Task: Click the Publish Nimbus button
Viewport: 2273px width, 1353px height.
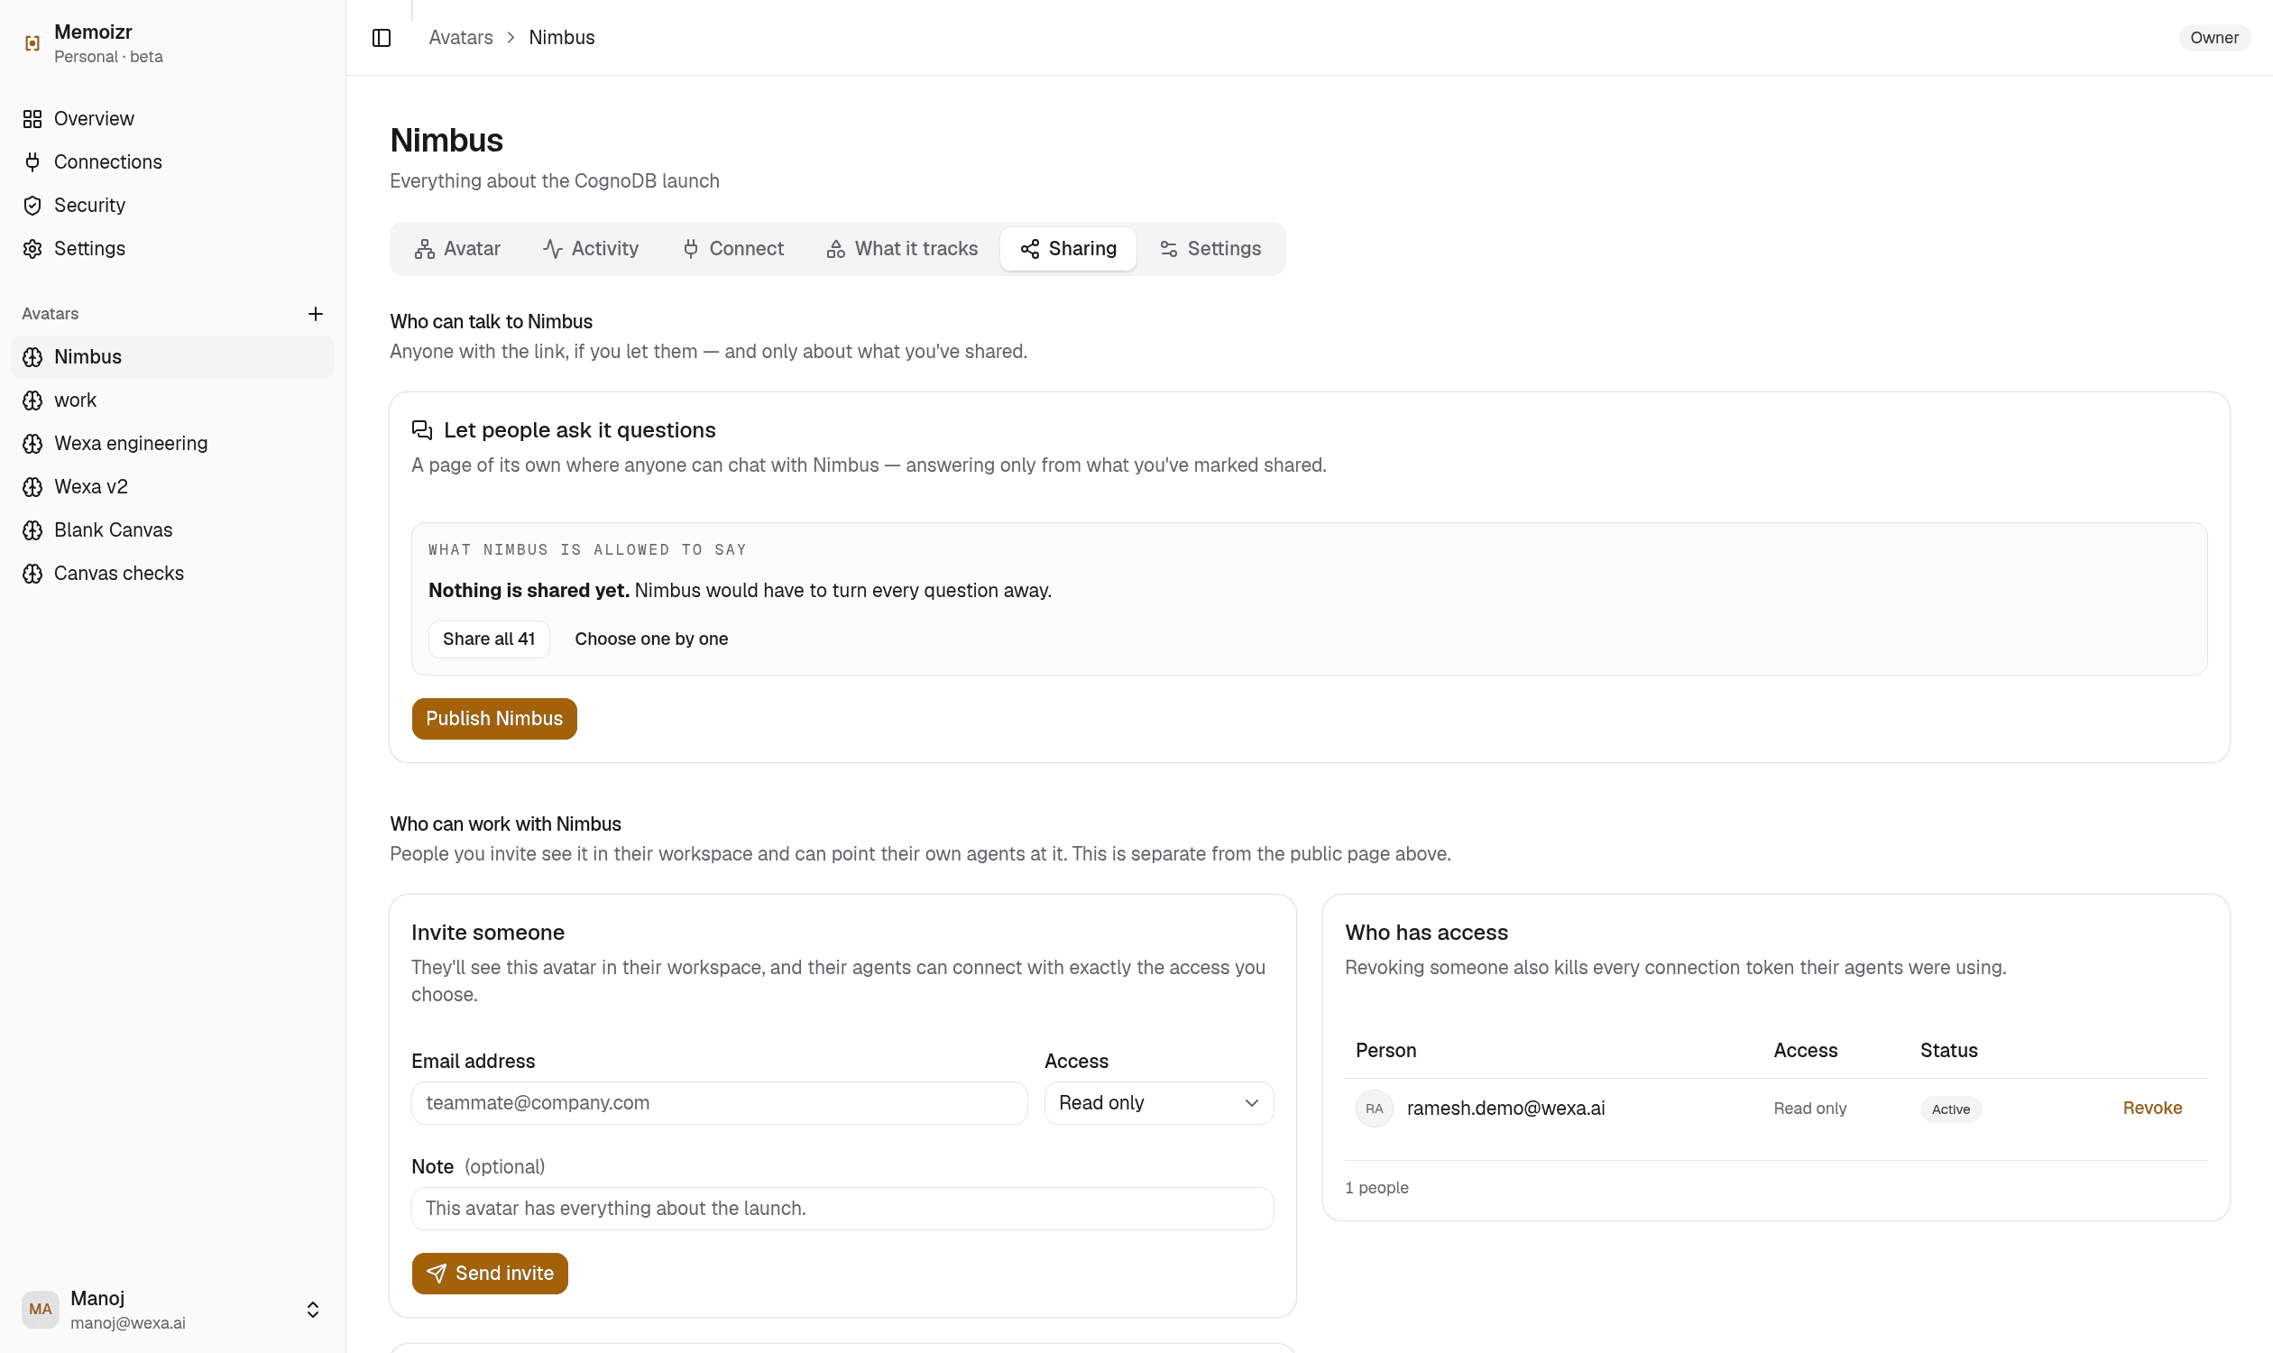Action: pyautogui.click(x=494, y=718)
